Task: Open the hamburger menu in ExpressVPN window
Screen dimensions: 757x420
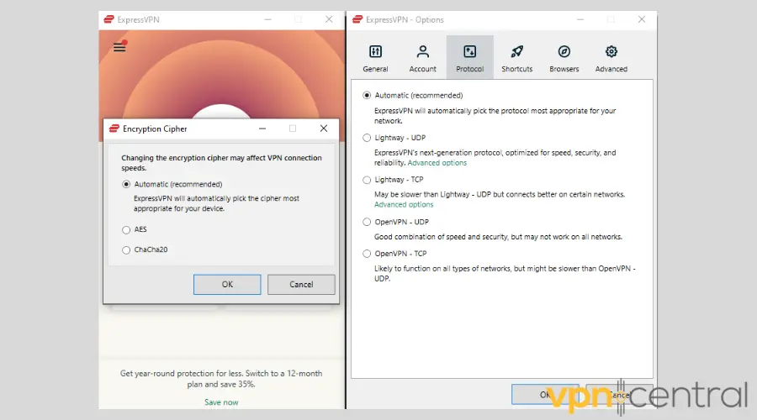Action: [119, 47]
